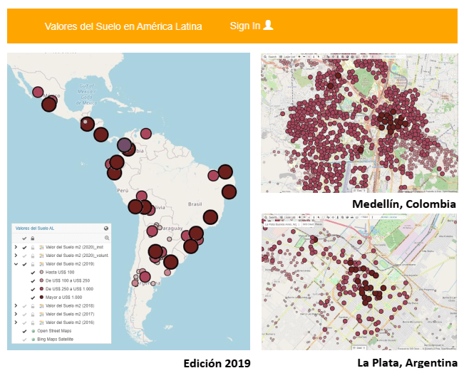
Task: Click the Mayor a US$ 1.000 color swatch
Action: pos(41,297)
